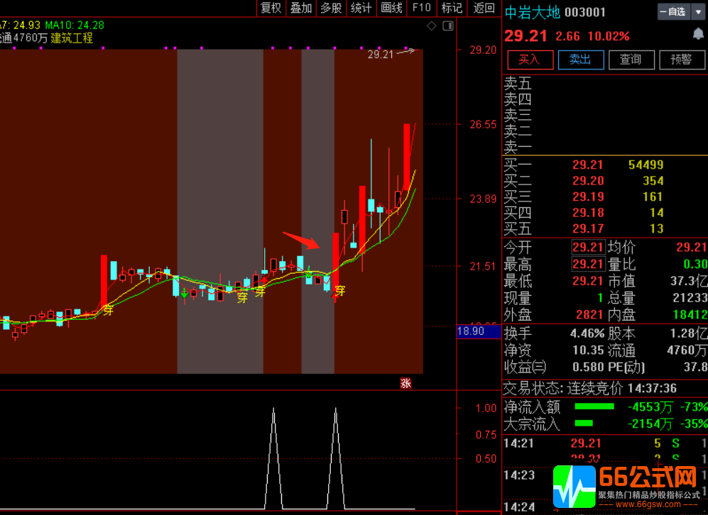Click the 市值 value 37.3亿

(x=689, y=281)
